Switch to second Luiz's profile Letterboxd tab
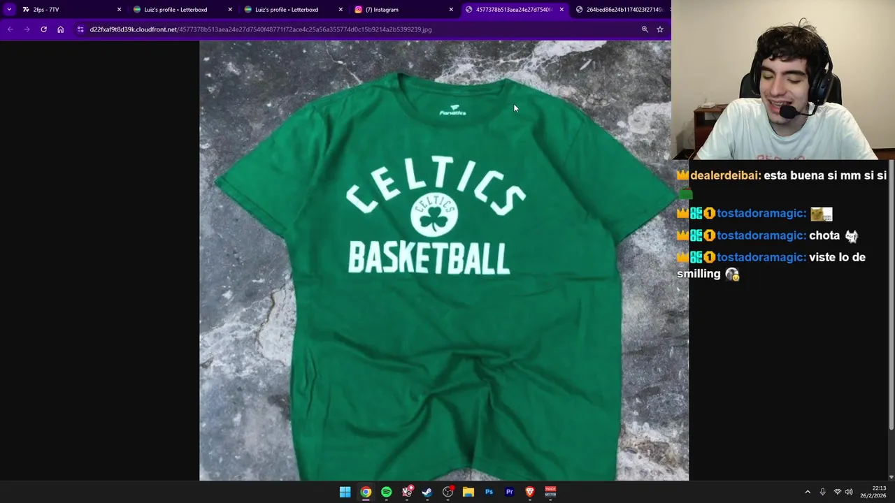This screenshot has width=895, height=503. pyautogui.click(x=292, y=10)
